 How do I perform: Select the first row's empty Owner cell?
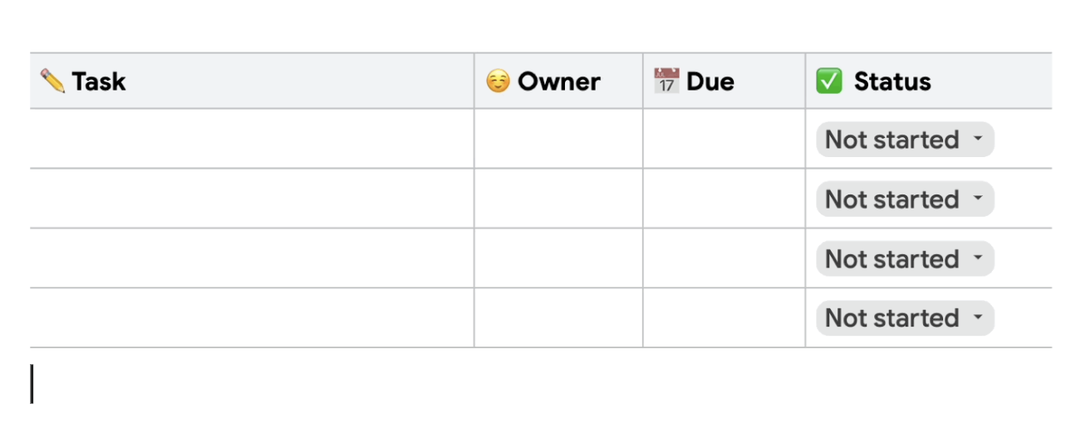pyautogui.click(x=558, y=139)
